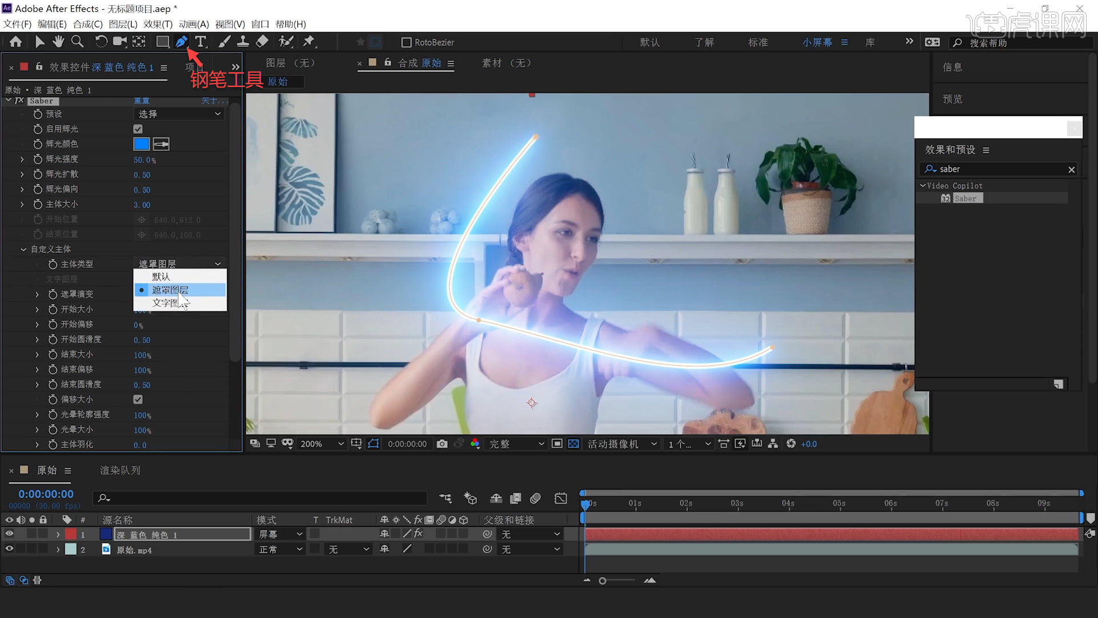Uncheck the 启用辉光 checkbox
1098x618 pixels.
tap(138, 129)
